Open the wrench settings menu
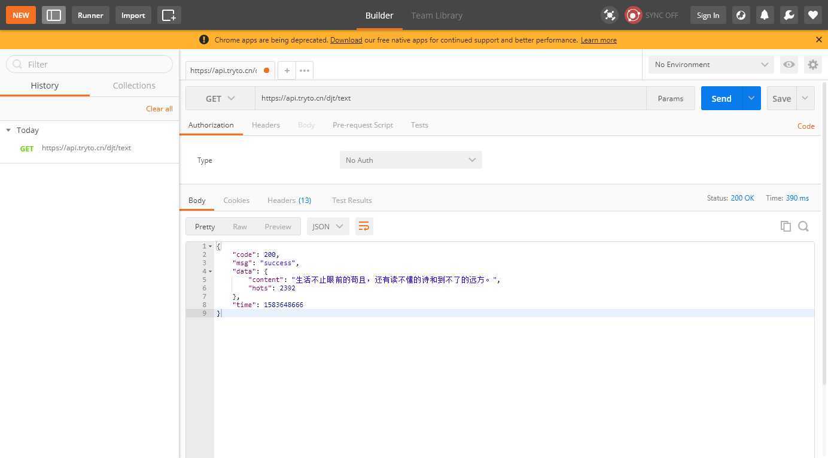Image resolution: width=828 pixels, height=458 pixels. [x=789, y=15]
